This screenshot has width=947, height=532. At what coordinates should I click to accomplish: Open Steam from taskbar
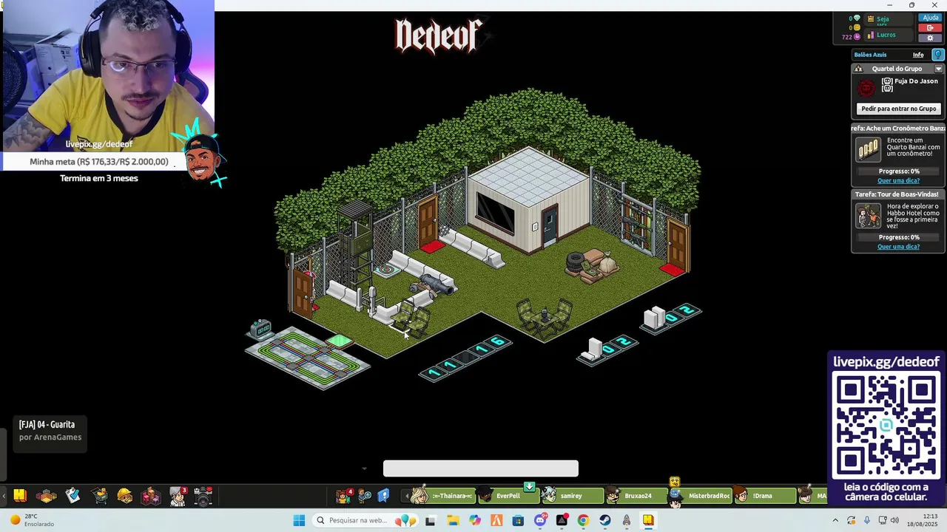(x=605, y=520)
